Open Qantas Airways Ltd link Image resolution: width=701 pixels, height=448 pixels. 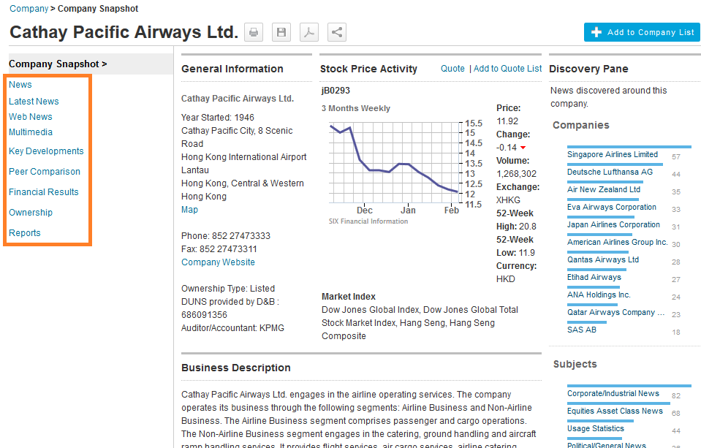coord(602,259)
